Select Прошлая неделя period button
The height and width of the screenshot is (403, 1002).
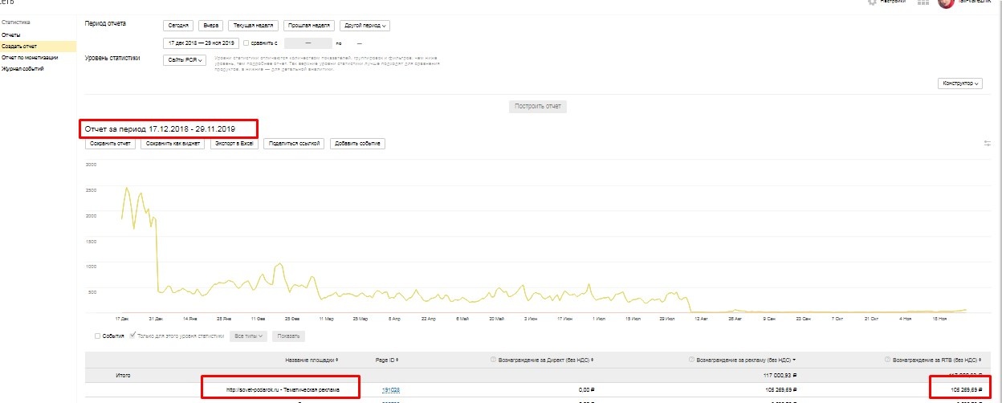point(310,26)
